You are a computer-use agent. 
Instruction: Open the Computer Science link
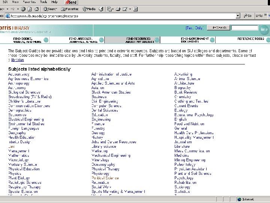tap(106, 106)
